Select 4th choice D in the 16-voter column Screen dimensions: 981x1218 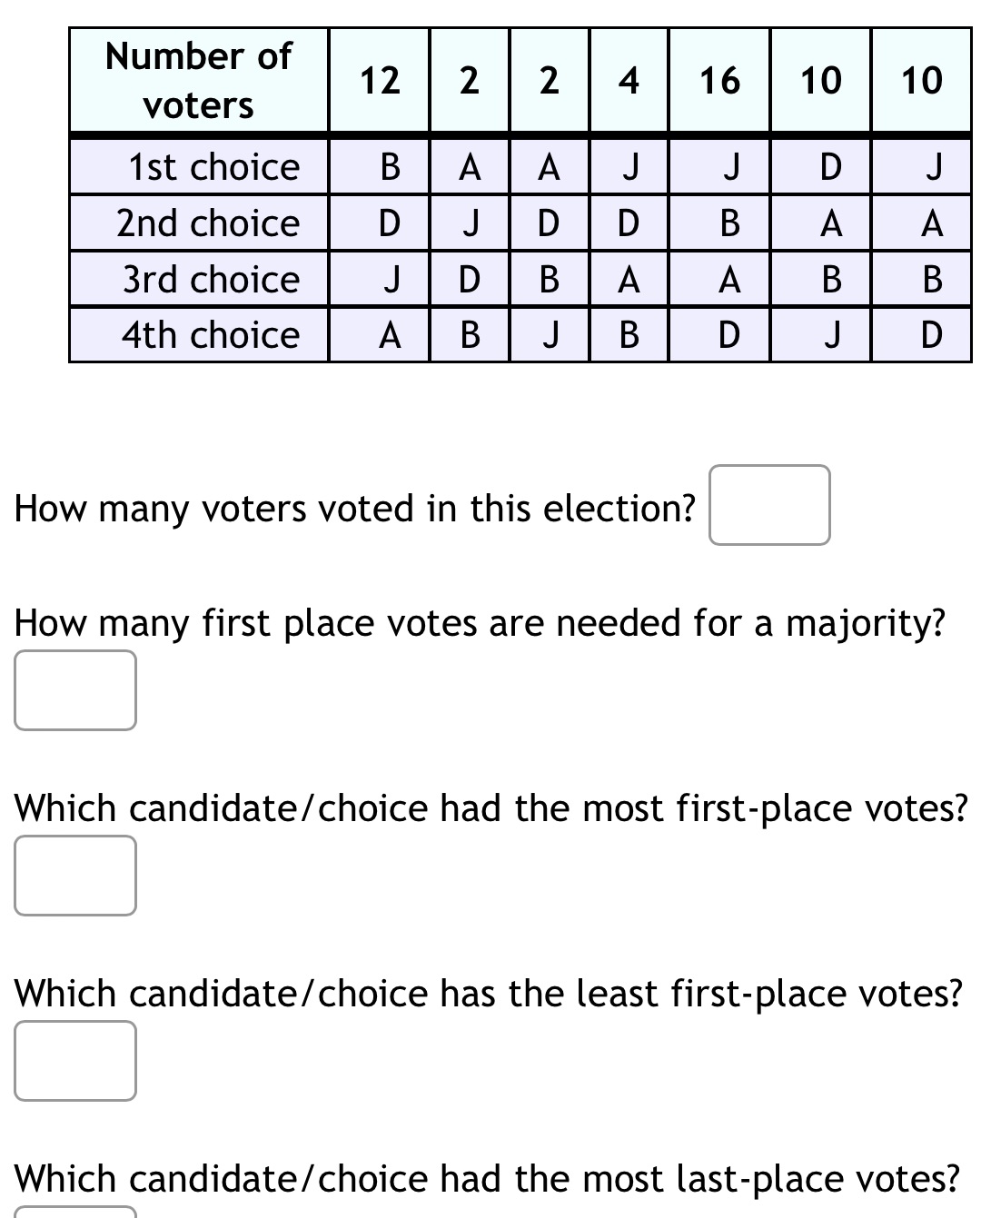(x=728, y=335)
